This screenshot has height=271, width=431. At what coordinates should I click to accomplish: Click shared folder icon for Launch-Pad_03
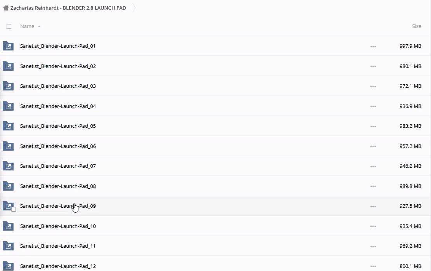click(x=8, y=86)
